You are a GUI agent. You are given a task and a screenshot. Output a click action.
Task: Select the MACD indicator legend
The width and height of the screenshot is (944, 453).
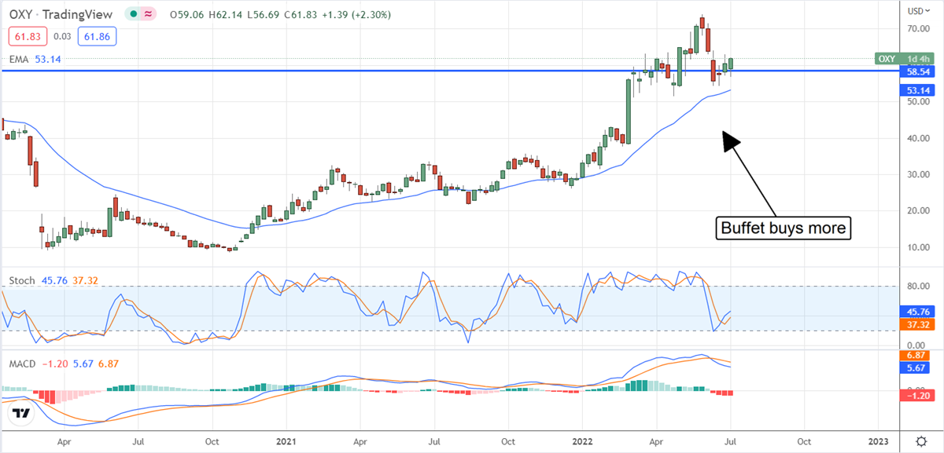[22, 363]
